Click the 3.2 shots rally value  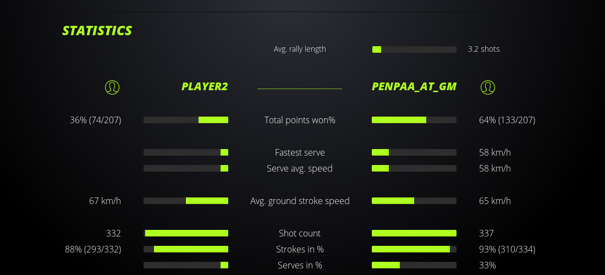click(484, 49)
